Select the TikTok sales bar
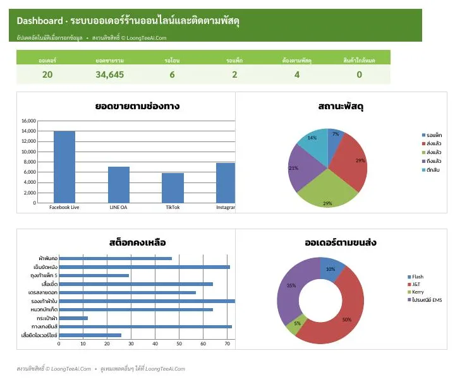This screenshot has height=382, width=455. pyautogui.click(x=173, y=188)
